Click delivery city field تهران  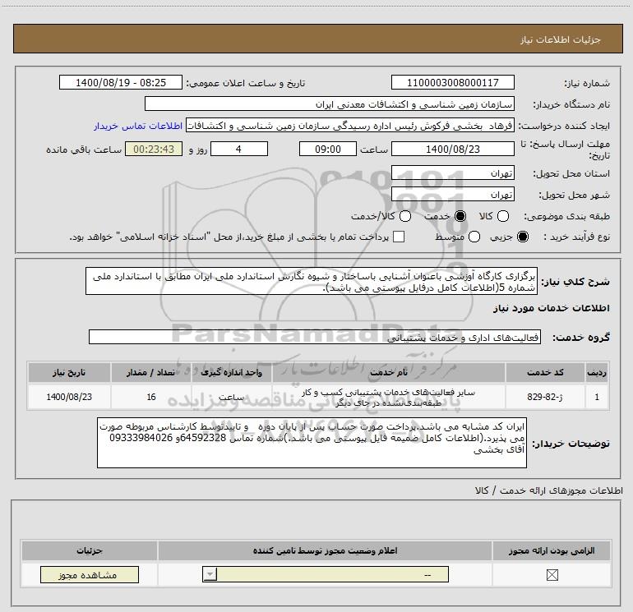pyautogui.click(x=452, y=195)
